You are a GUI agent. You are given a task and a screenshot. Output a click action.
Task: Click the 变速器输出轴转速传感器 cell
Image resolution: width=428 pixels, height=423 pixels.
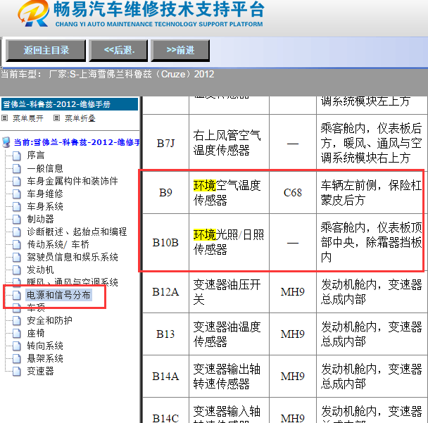click(229, 377)
